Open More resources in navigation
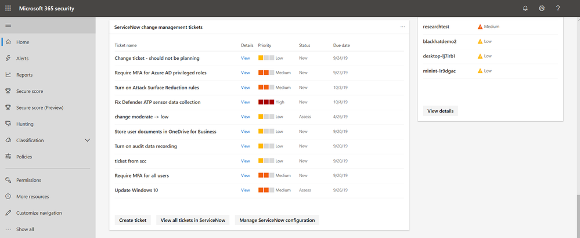The width and height of the screenshot is (580, 238). tap(33, 197)
